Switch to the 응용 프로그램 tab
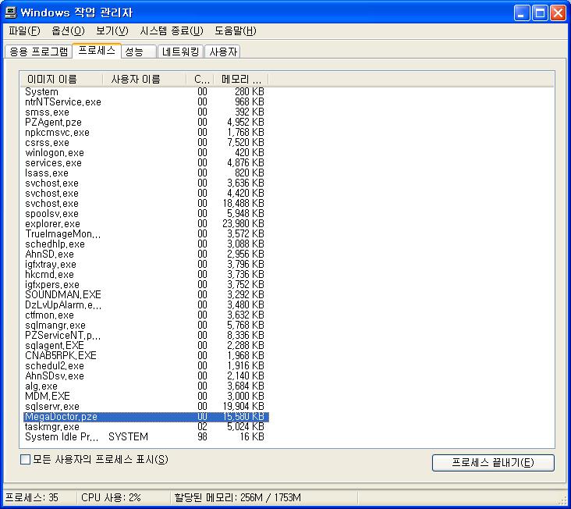Screen dimensions: 571x509 click(38, 52)
